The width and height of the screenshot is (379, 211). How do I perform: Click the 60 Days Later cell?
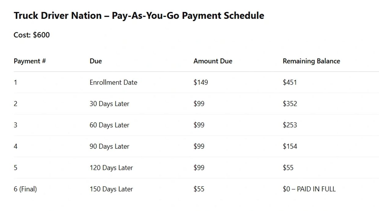coord(109,125)
